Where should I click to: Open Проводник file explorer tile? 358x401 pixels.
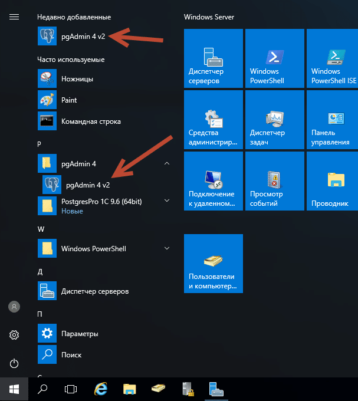coord(335,181)
